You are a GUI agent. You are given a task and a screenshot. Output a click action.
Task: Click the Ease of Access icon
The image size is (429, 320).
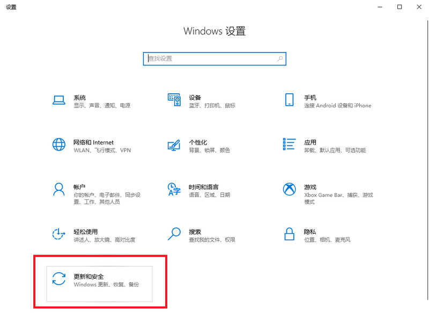point(59,234)
